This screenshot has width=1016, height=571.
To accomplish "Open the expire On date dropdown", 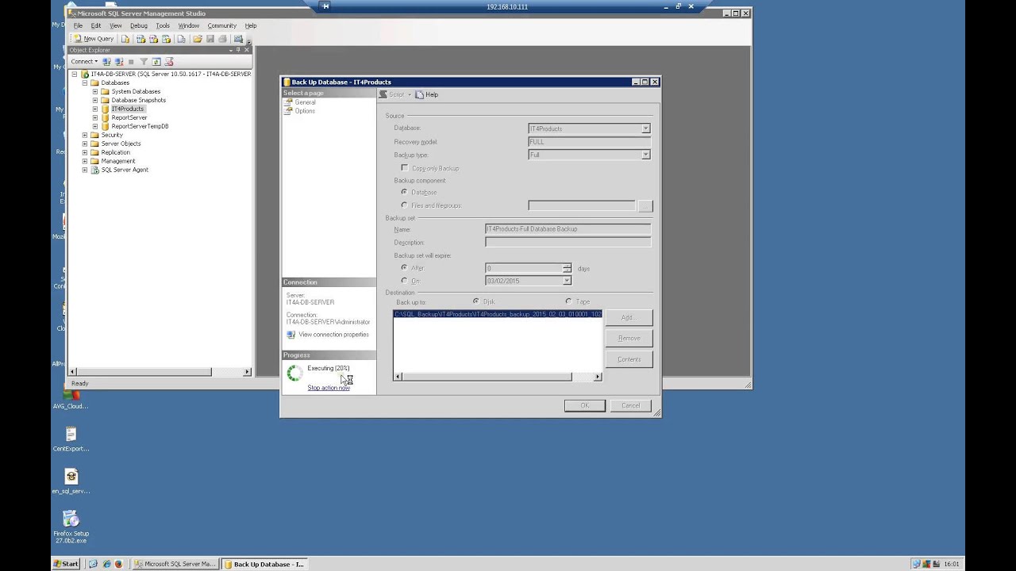I will [x=567, y=281].
